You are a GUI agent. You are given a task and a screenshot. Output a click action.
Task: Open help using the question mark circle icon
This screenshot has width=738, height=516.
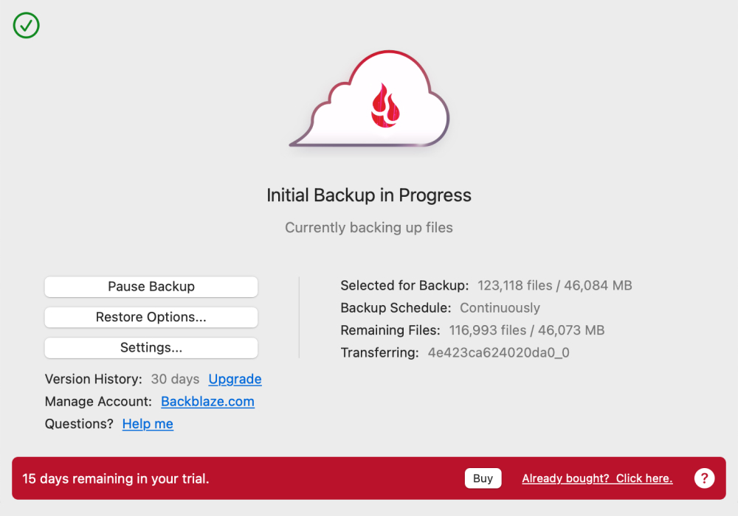click(704, 478)
